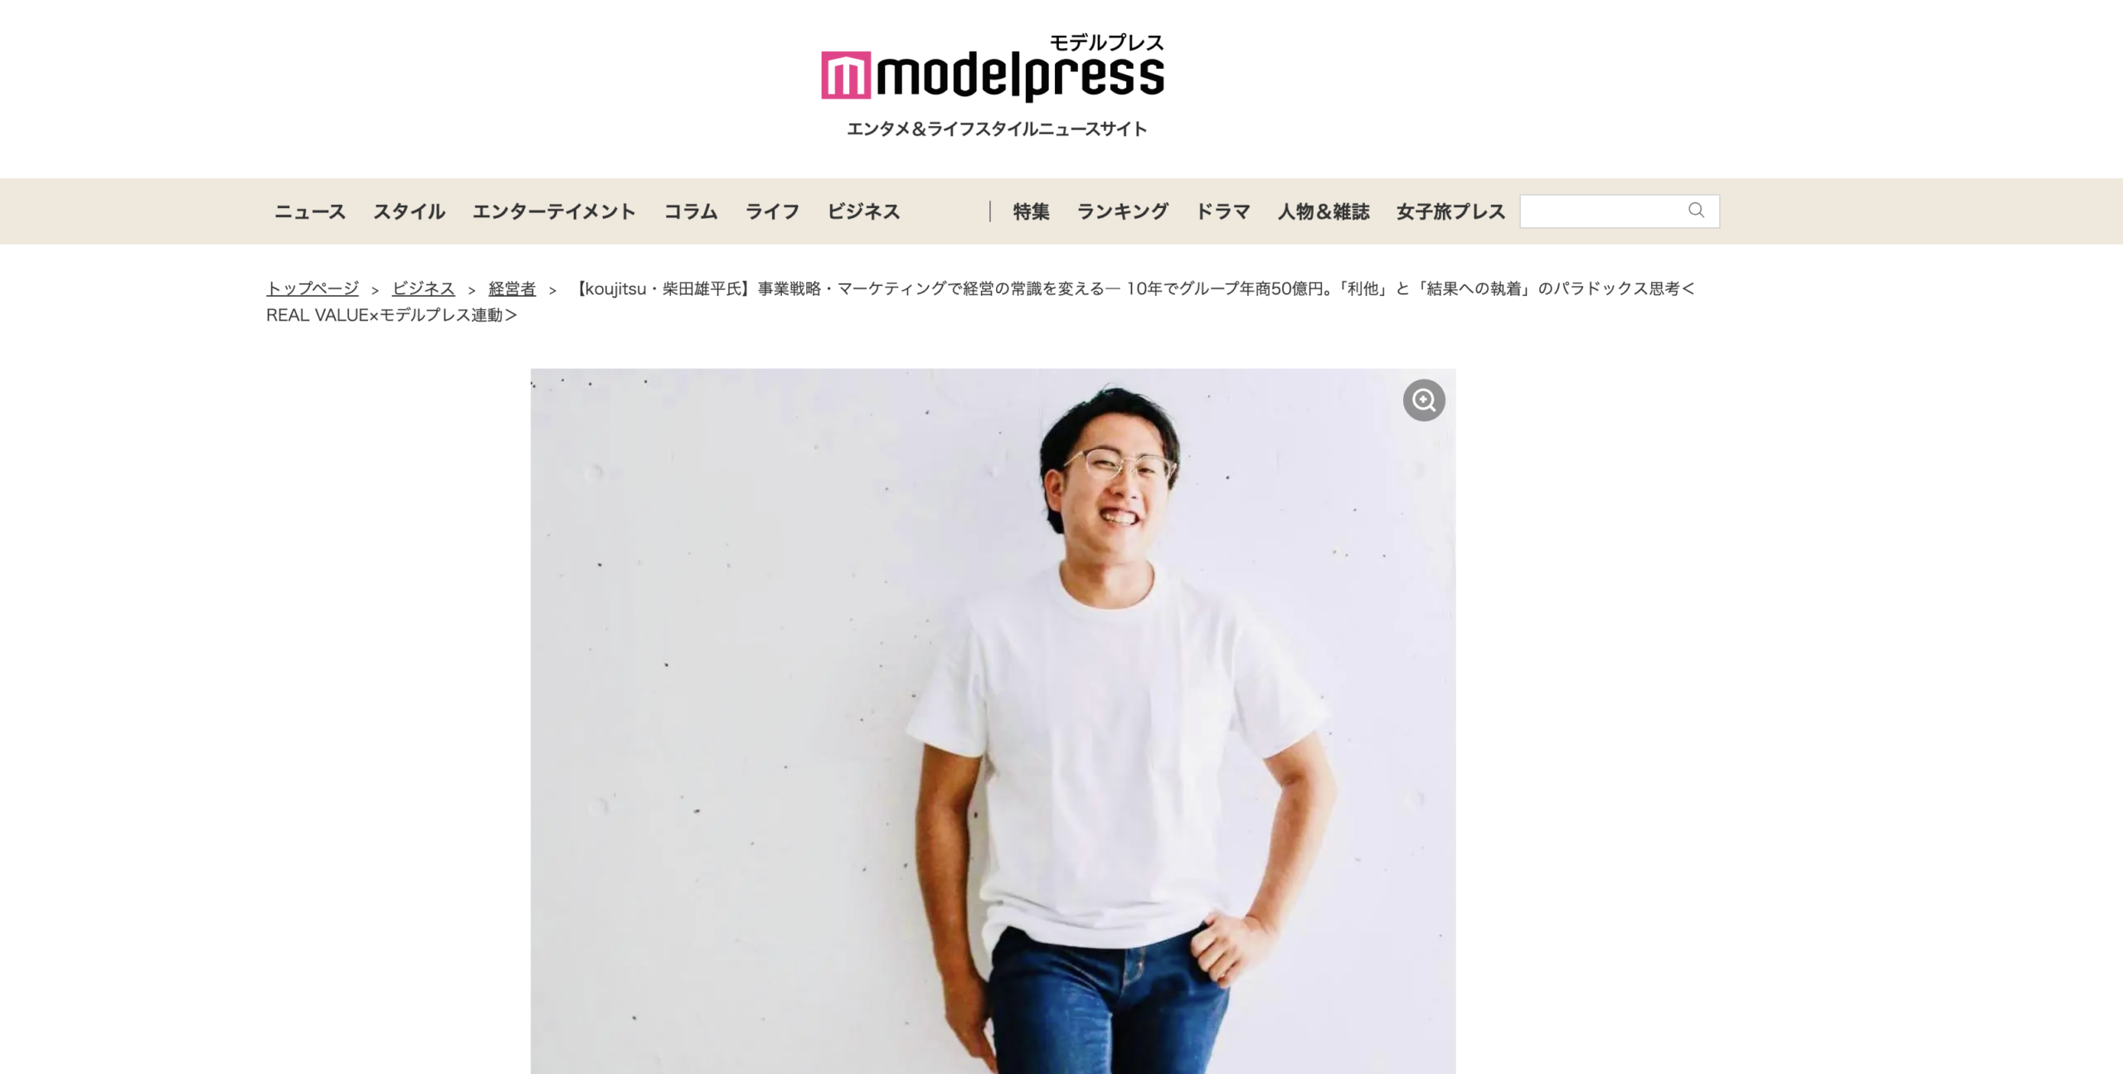Viewport: 2123px width, 1074px height.
Task: Click the トップページ breadcrumb link
Action: tap(312, 288)
